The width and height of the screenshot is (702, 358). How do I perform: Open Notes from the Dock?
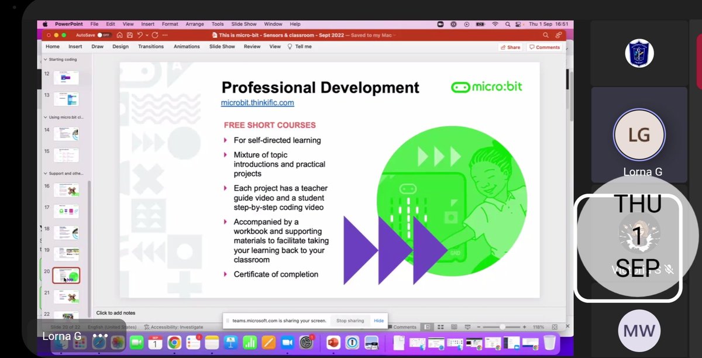point(212,342)
